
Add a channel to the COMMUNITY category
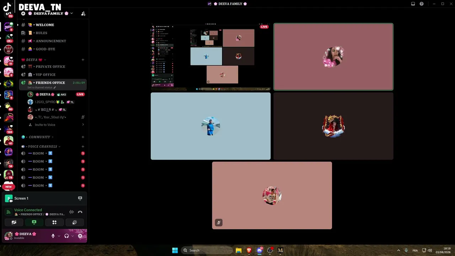[x=83, y=137]
